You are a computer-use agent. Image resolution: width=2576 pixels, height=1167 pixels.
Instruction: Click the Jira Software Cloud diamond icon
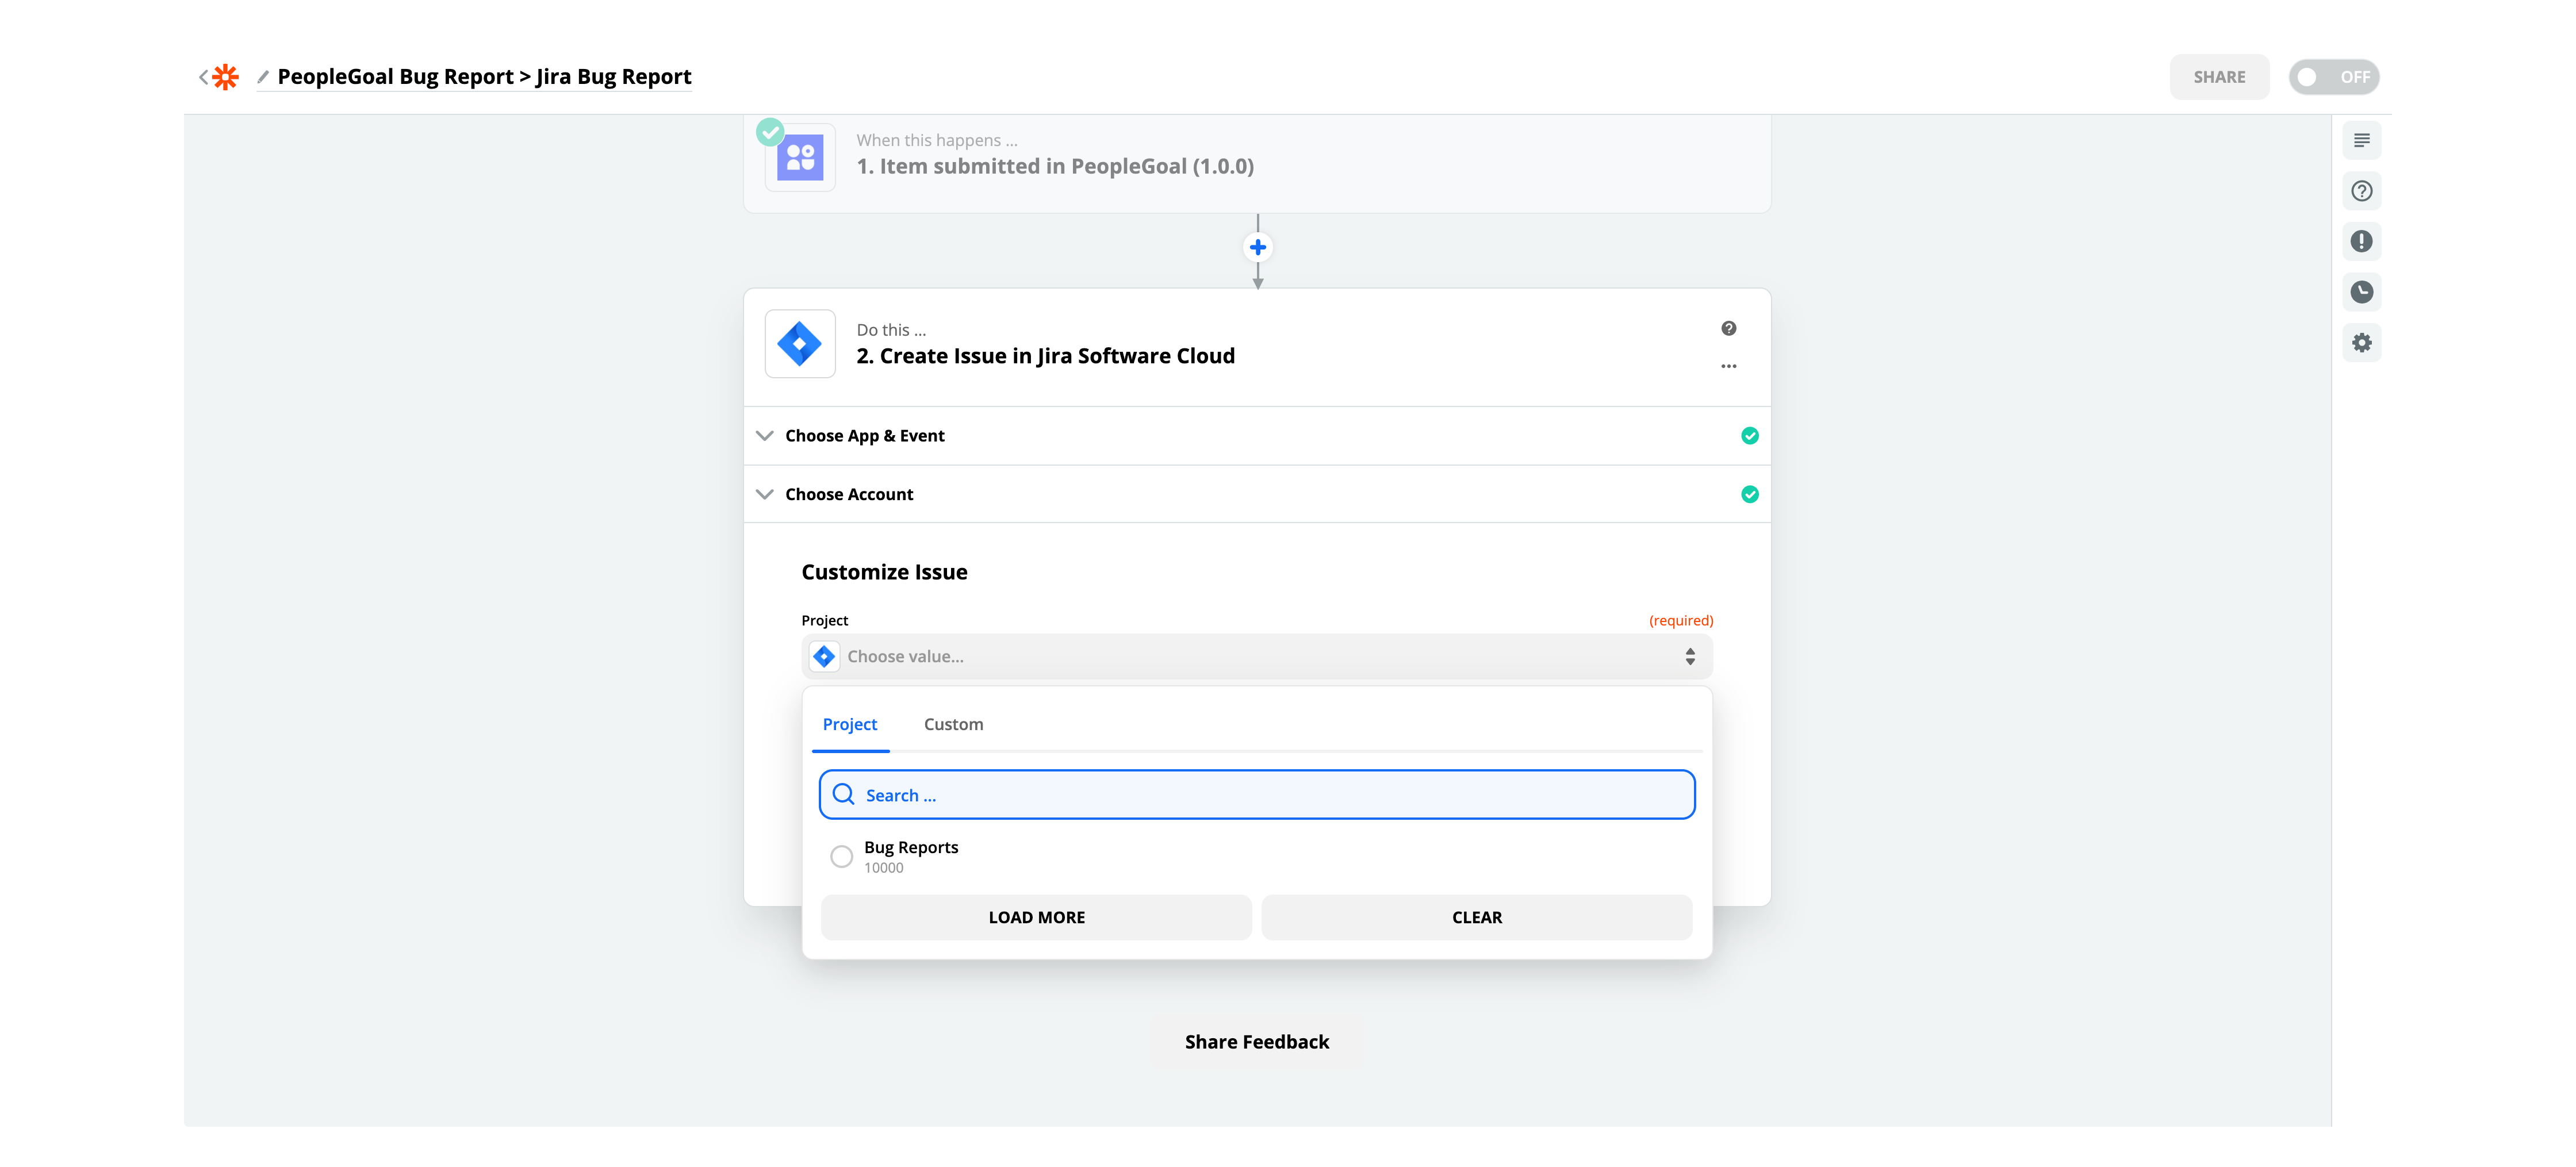[x=800, y=344]
